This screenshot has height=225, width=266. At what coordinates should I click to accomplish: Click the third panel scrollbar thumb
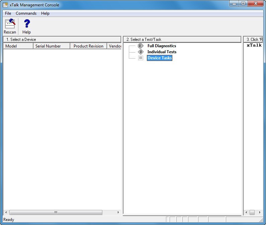tap(252, 212)
